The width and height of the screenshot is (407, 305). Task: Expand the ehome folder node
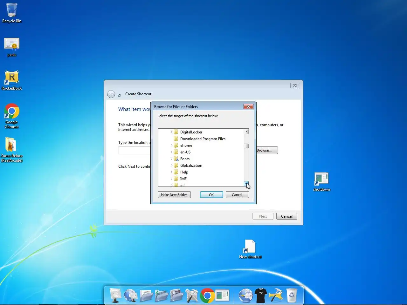pos(171,145)
